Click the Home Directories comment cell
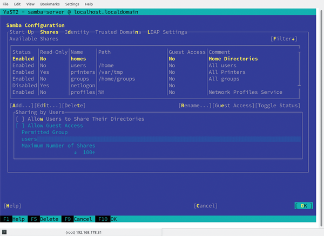Screen dimensions: 324x236 coord(233,59)
